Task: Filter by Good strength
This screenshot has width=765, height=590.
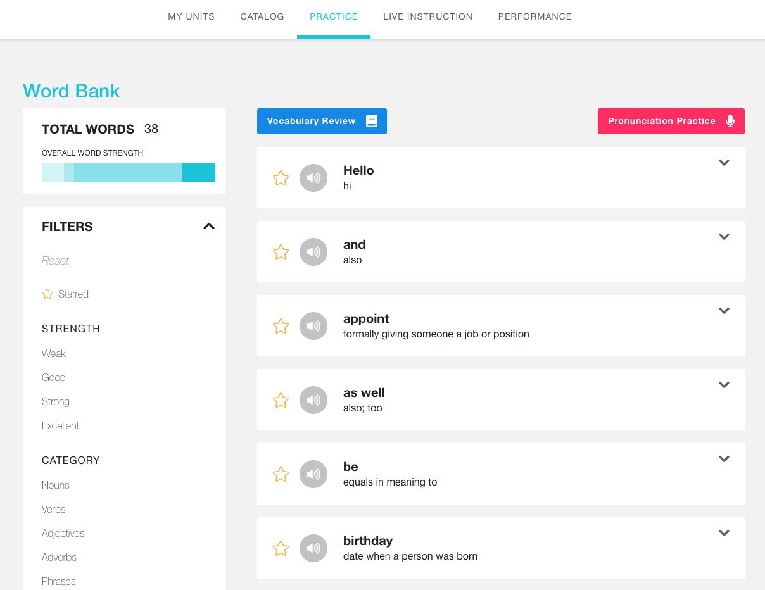Action: (54, 377)
